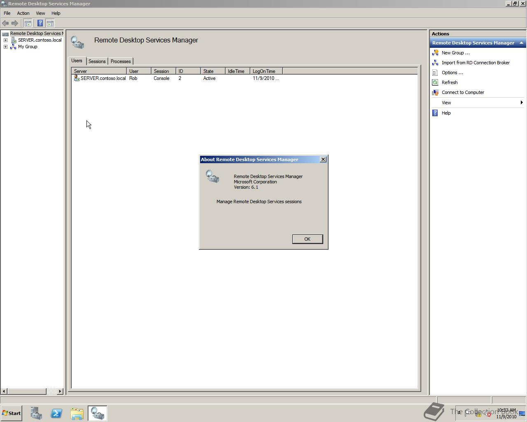Click the Start button

12,413
